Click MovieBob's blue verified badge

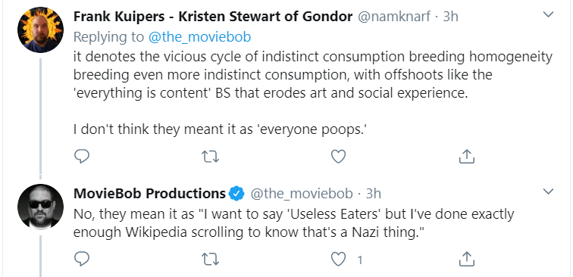pos(236,194)
